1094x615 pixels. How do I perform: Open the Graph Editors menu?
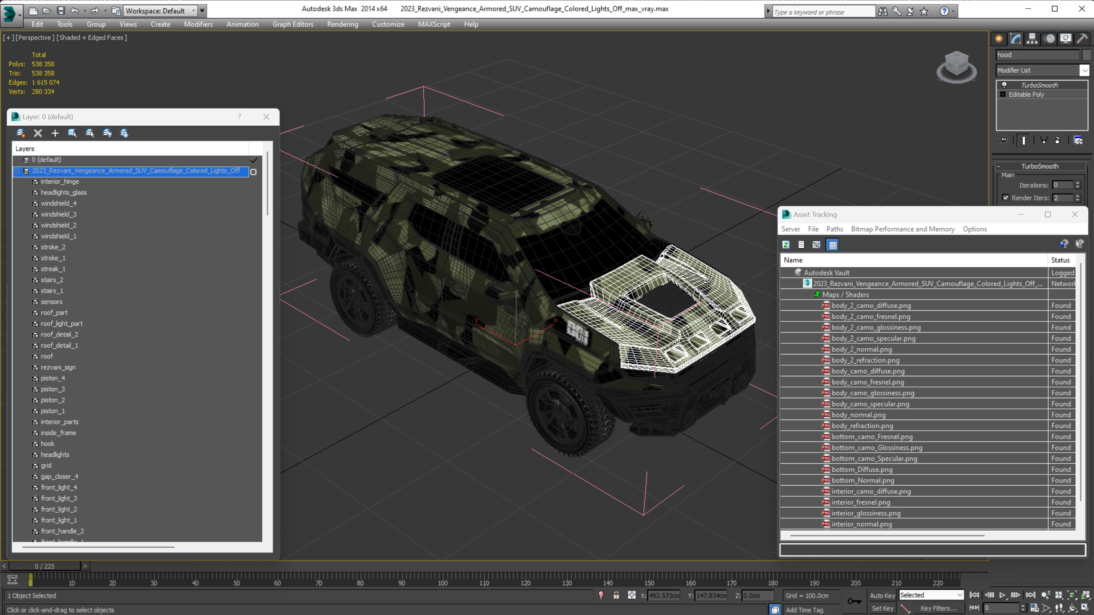click(293, 24)
